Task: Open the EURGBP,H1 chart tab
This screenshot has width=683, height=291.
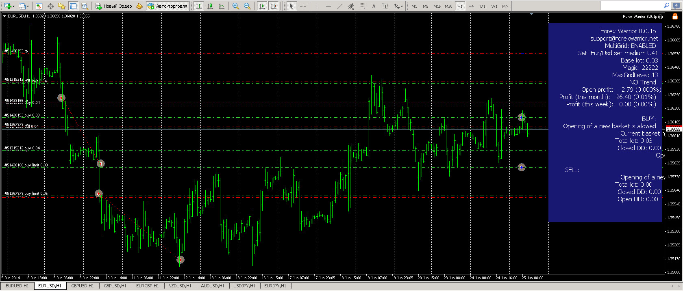Action: 148,286
